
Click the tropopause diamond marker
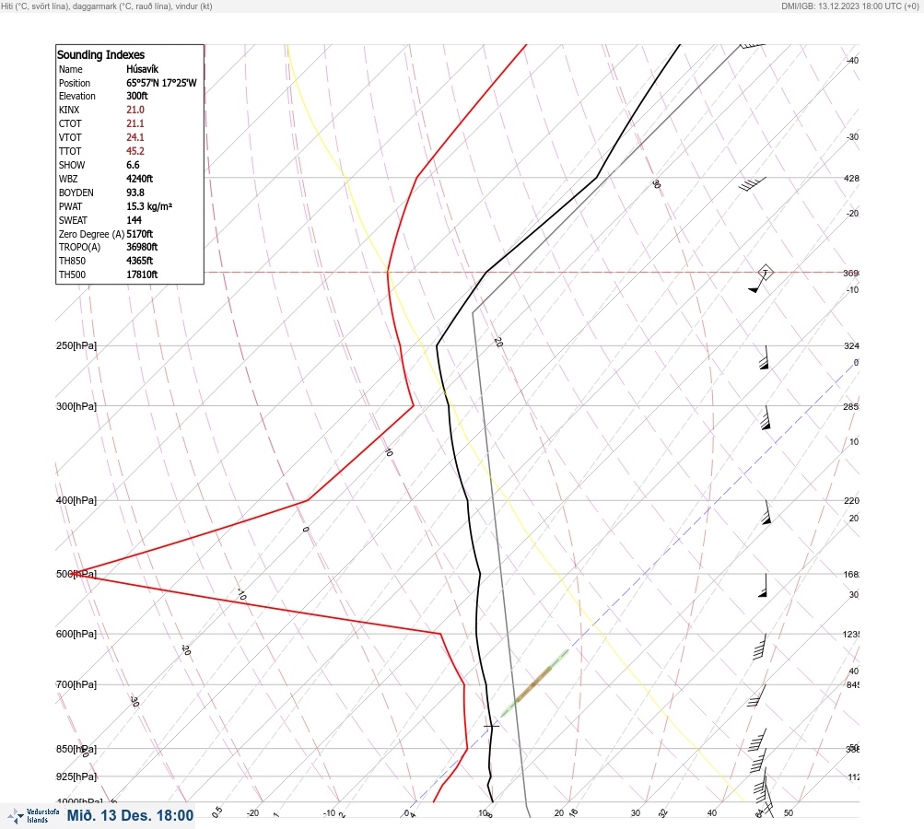click(x=765, y=273)
